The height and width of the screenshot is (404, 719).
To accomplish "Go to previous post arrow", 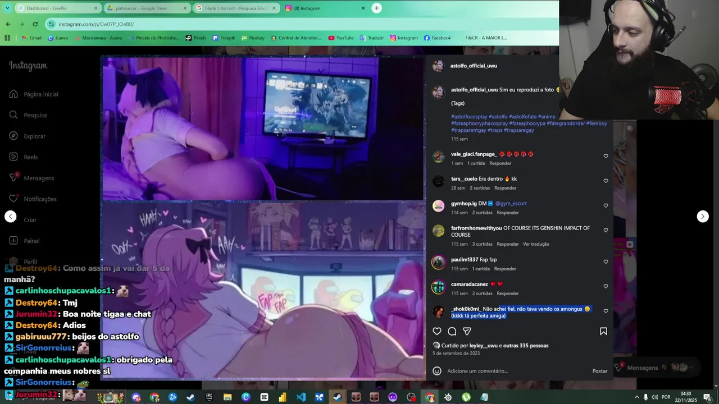I will click(11, 217).
